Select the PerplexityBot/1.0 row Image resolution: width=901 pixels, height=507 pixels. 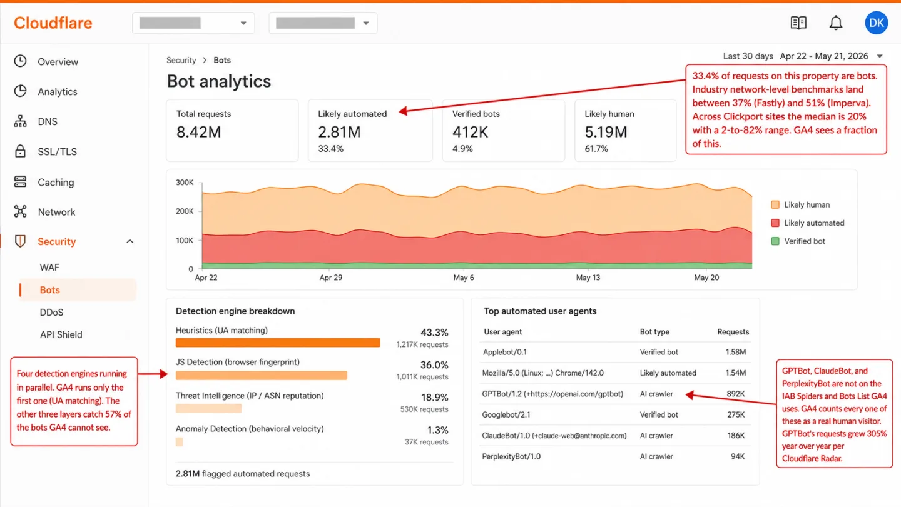tap(615, 456)
